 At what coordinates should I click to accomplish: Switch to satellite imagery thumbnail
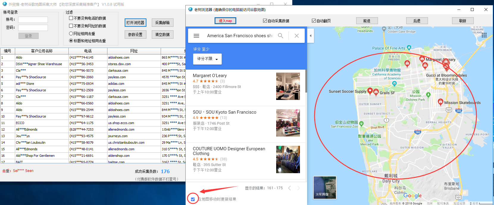pyautogui.click(x=325, y=187)
